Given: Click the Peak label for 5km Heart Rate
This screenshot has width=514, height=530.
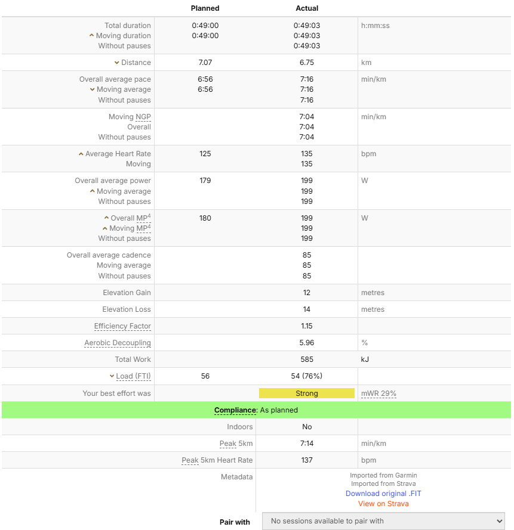Looking at the screenshot, I should coord(190,460).
